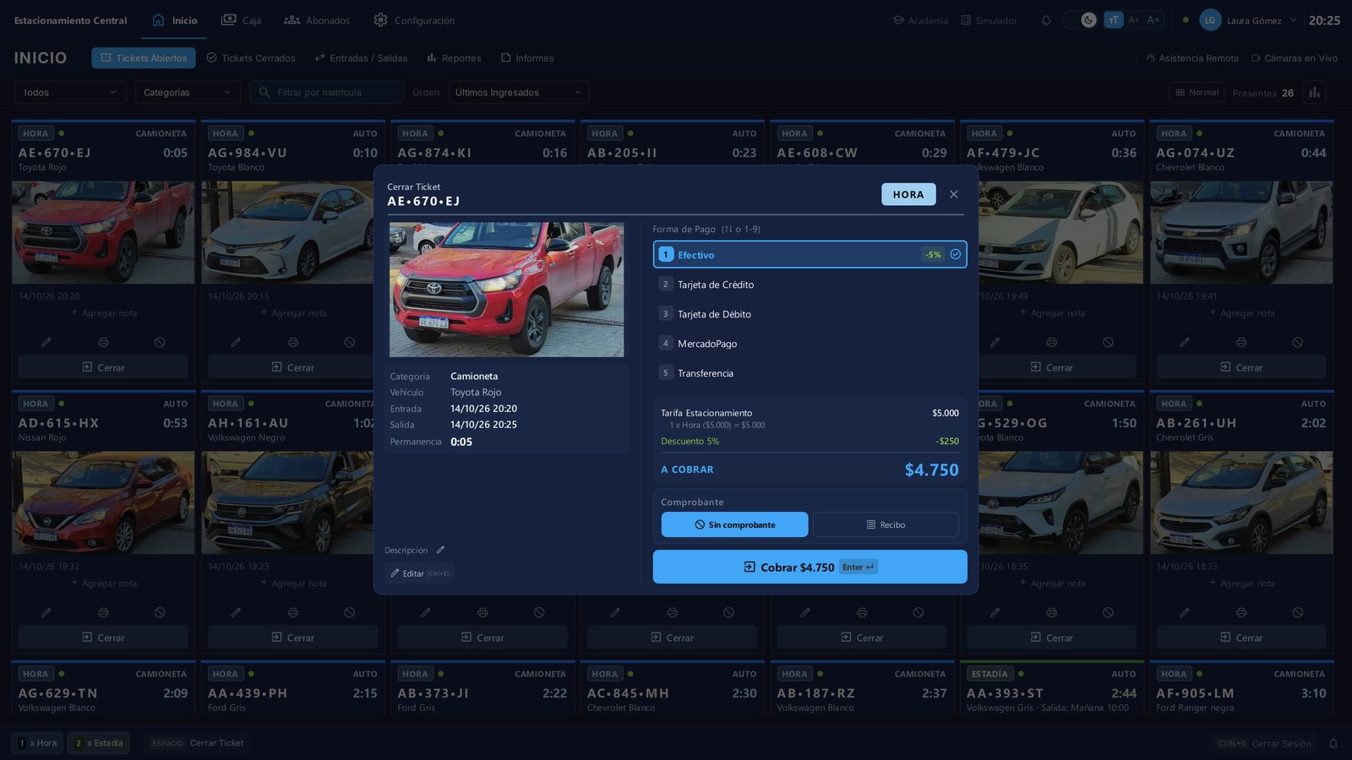This screenshot has width=1352, height=760.
Task: Select Efectivo payment method
Action: (810, 254)
